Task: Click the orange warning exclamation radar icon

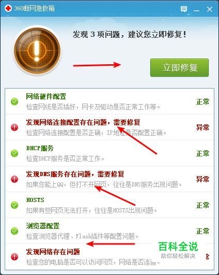Action: (37, 51)
